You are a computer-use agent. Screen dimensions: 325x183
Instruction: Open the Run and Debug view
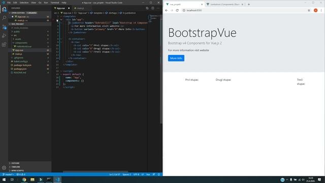(x=4, y=36)
